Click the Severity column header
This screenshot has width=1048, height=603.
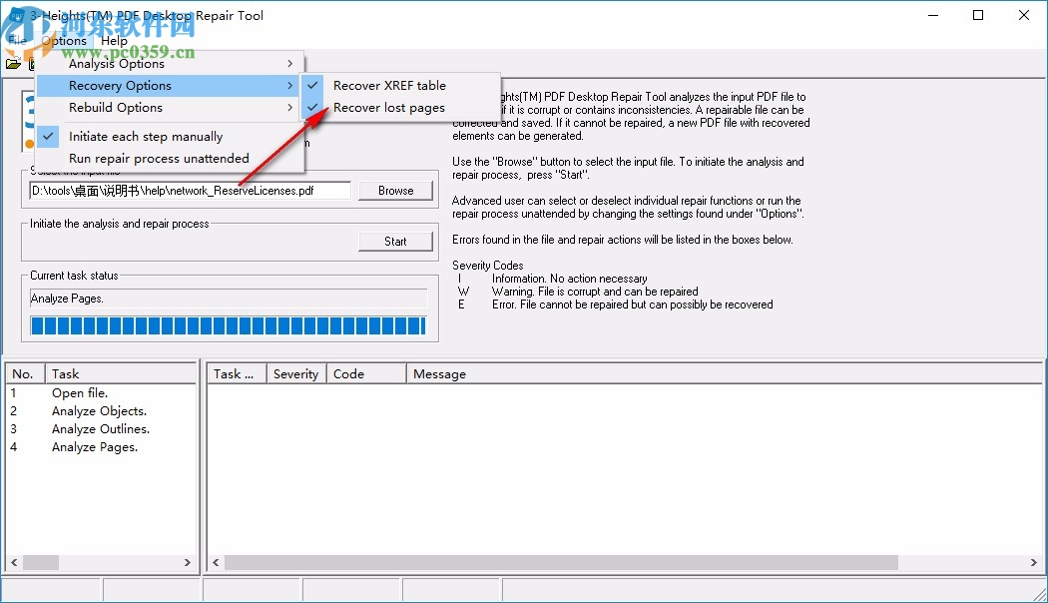(295, 373)
